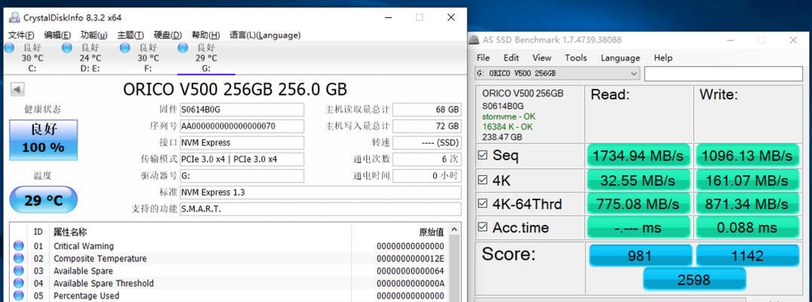Click the read score 981
This screenshot has height=302, width=812.
640,255
